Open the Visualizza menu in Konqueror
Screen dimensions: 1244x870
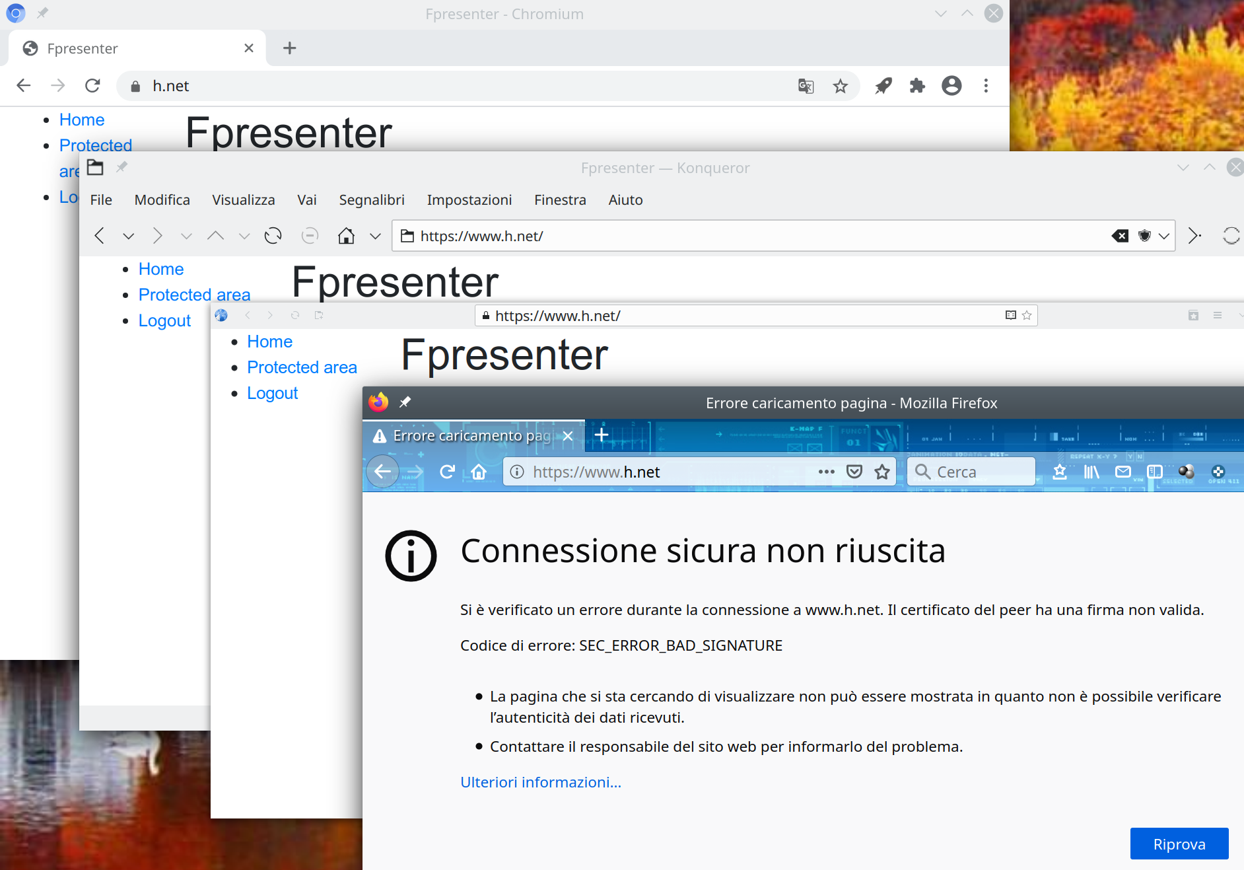click(x=244, y=199)
